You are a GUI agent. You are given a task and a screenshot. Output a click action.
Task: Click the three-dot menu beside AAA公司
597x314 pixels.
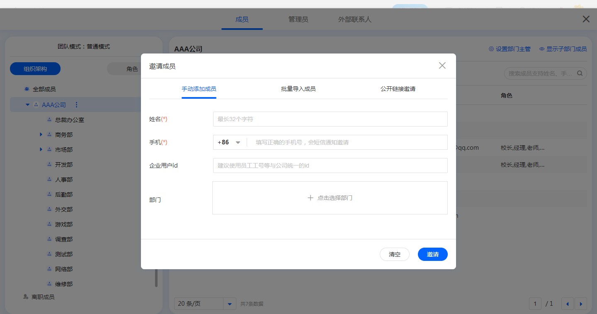[76, 105]
